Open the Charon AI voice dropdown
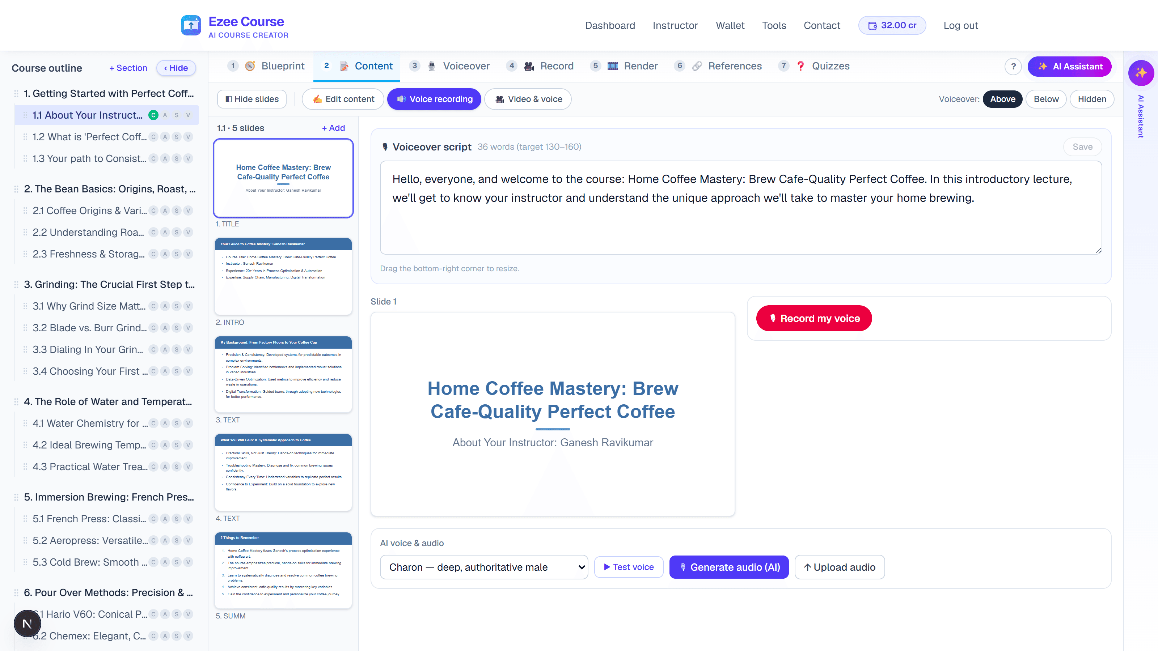 pyautogui.click(x=484, y=567)
